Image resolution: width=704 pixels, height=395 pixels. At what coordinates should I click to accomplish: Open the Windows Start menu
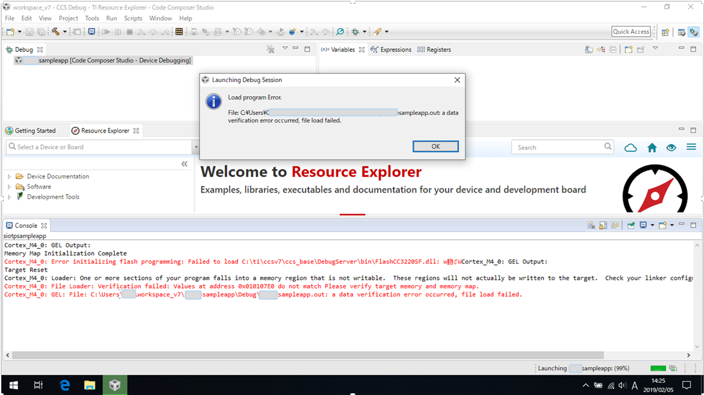click(x=13, y=385)
